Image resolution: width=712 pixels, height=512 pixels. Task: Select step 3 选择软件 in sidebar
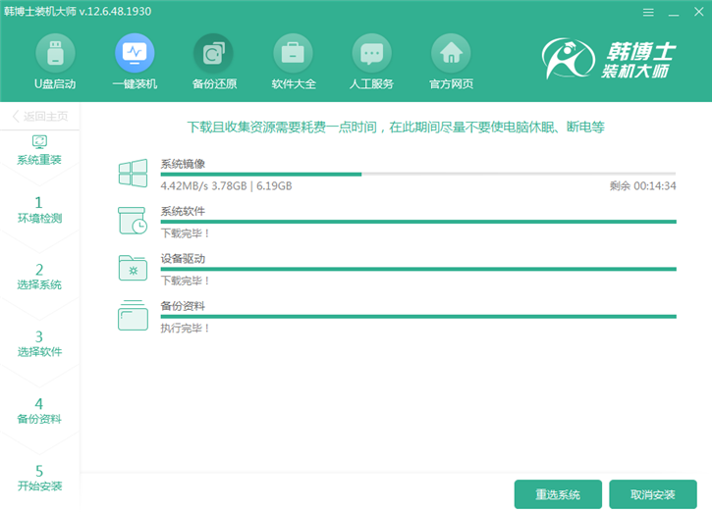[39, 343]
